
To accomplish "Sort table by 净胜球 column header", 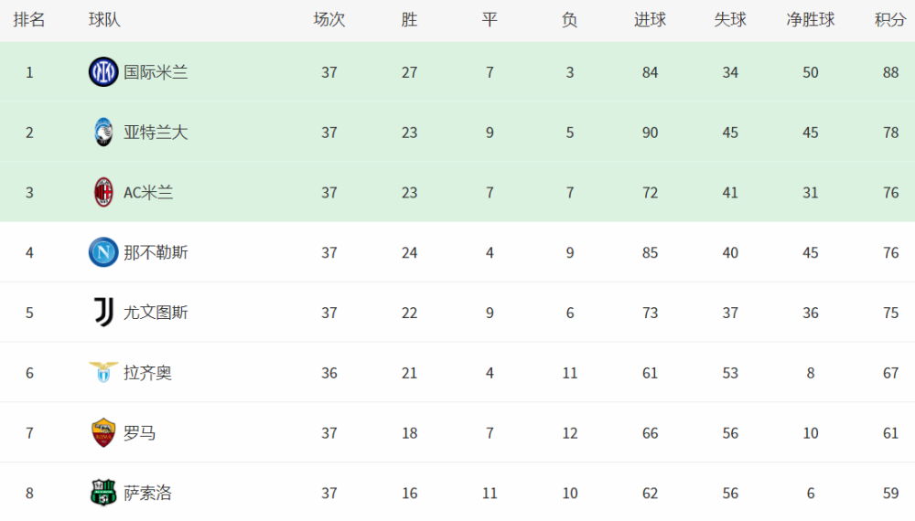I will [811, 20].
